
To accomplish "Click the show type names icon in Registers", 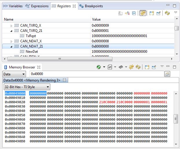I will [x=120, y=13].
